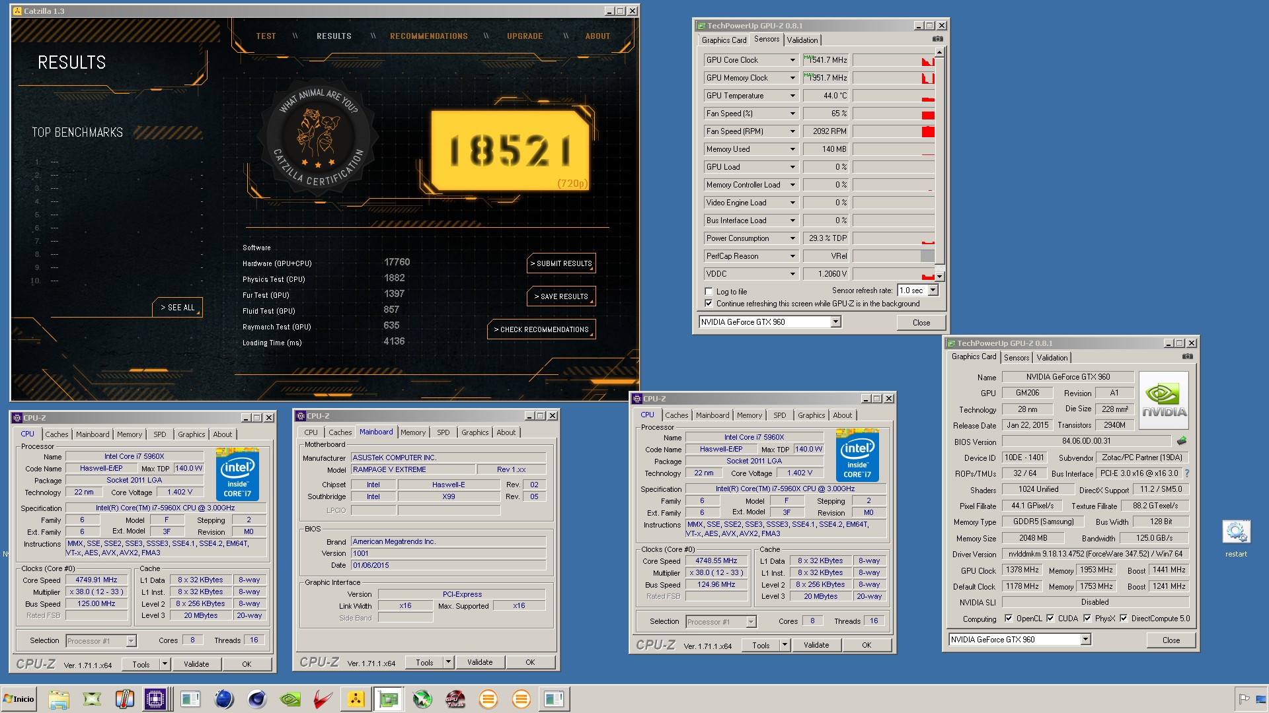Switch to Sensors tab in GPU-Z Graphics Card window
This screenshot has height=713, width=1269.
pos(1016,358)
